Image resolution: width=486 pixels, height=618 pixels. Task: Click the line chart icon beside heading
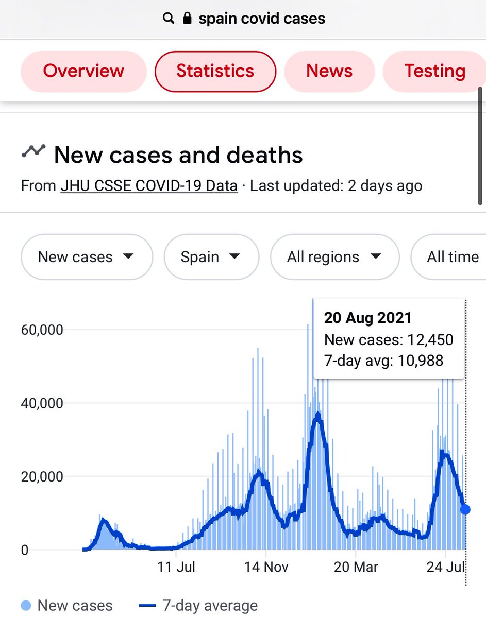pyautogui.click(x=34, y=152)
